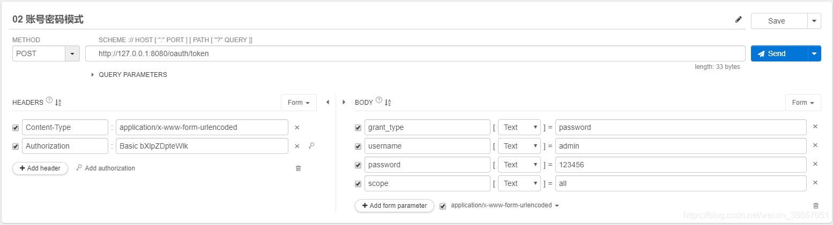833x225 pixels.
Task: Remove the grant_type parameter with X
Action: (815, 127)
